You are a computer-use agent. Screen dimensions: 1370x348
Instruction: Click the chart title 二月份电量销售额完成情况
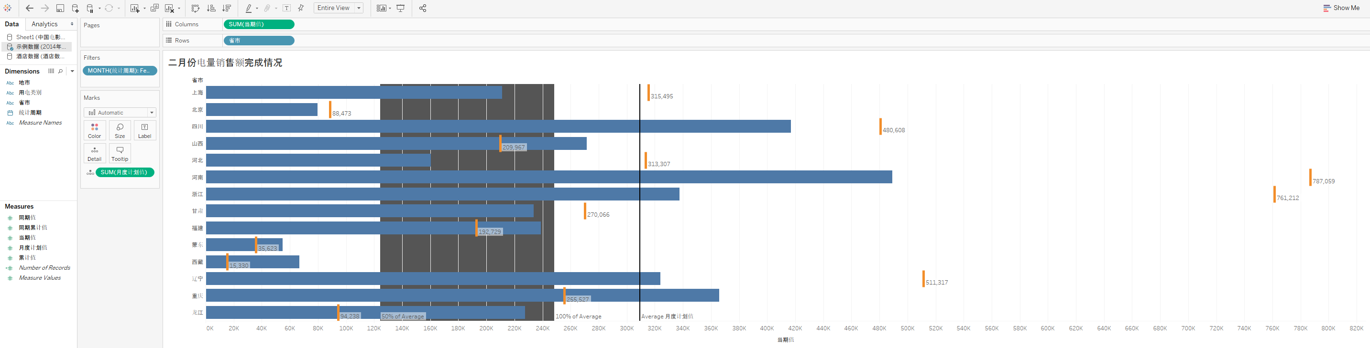coord(225,63)
